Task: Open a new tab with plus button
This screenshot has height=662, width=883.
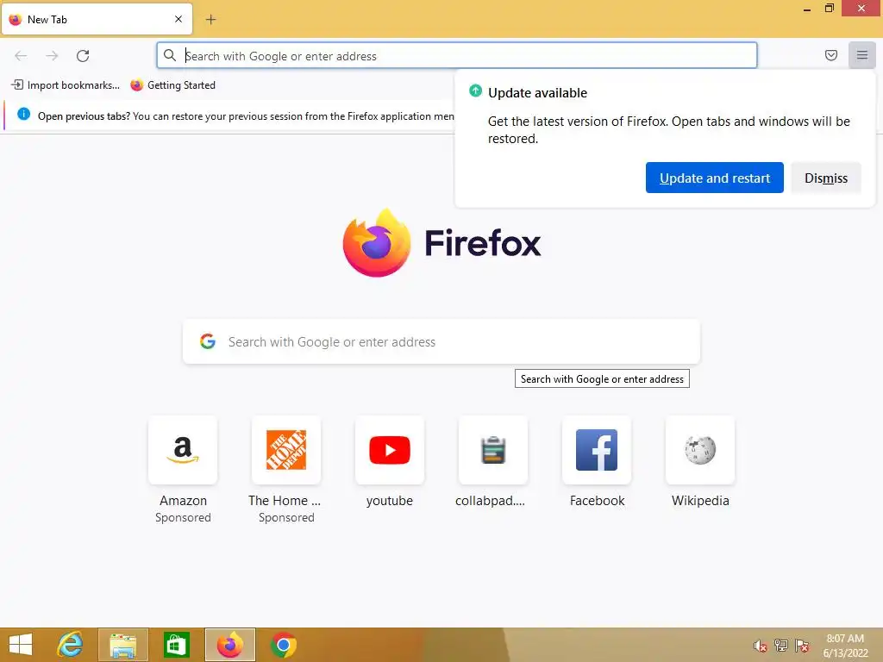Action: coord(210,20)
